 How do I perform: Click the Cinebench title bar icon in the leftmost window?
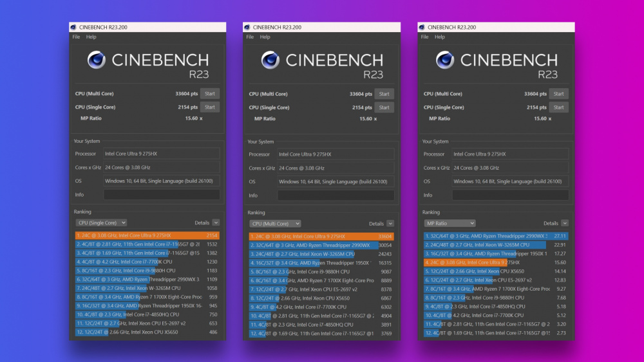(x=74, y=28)
